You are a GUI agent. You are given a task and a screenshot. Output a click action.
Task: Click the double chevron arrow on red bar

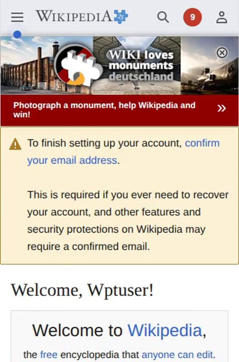tap(221, 108)
